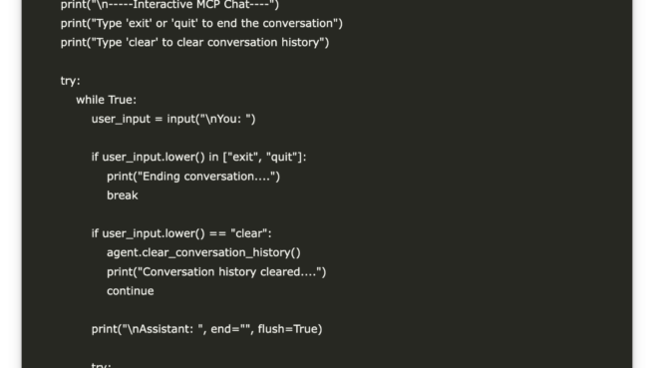Click the 'break' keyword
The image size is (654, 368).
[123, 195]
